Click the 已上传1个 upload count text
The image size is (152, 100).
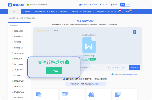(123, 67)
